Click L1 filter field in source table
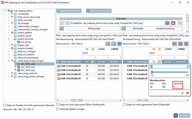Screen dimensions: 192x119 pyautogui.click(x=88, y=57)
